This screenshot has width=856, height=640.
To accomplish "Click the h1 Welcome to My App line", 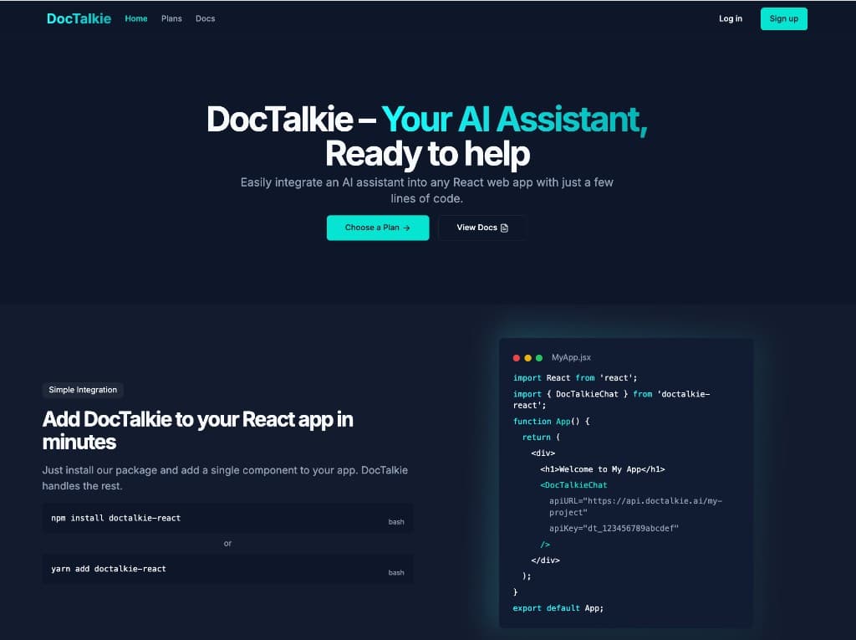I will [603, 469].
